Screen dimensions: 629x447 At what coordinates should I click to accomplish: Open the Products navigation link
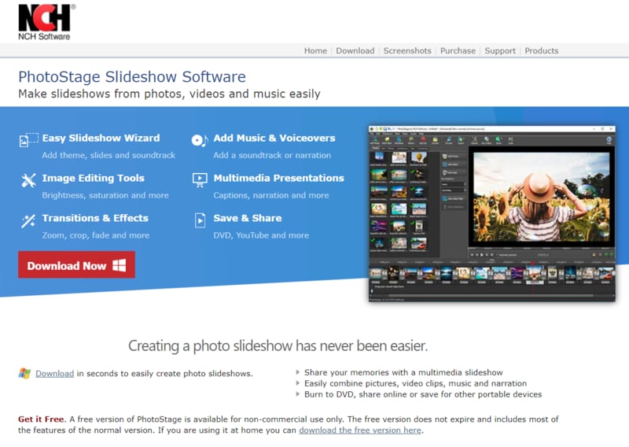click(x=542, y=50)
